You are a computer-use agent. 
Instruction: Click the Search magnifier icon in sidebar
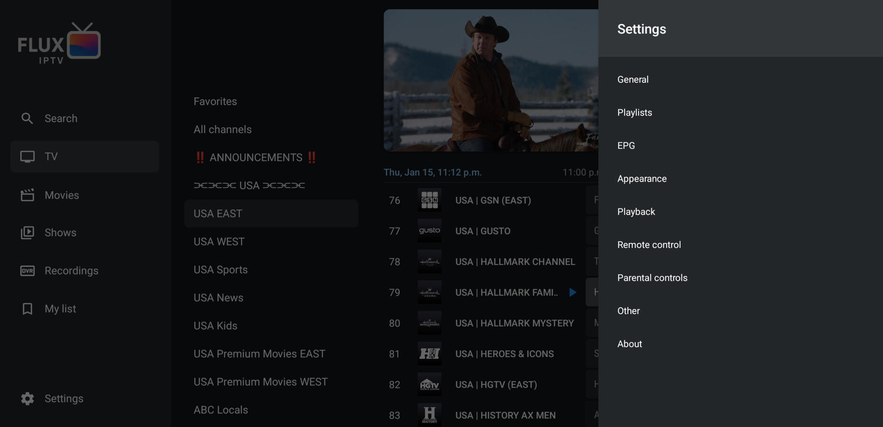(x=27, y=118)
